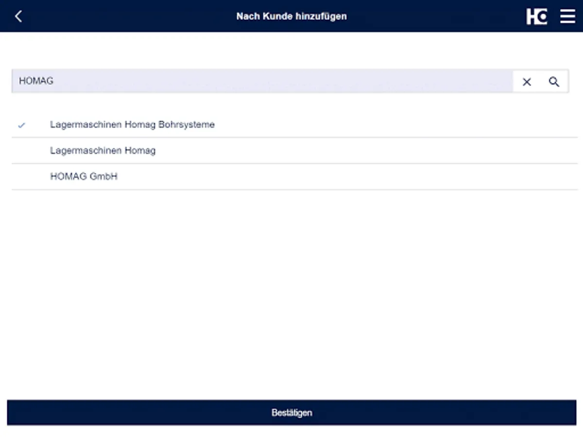
Task: Go back using the left arrow icon
Action: [x=18, y=16]
